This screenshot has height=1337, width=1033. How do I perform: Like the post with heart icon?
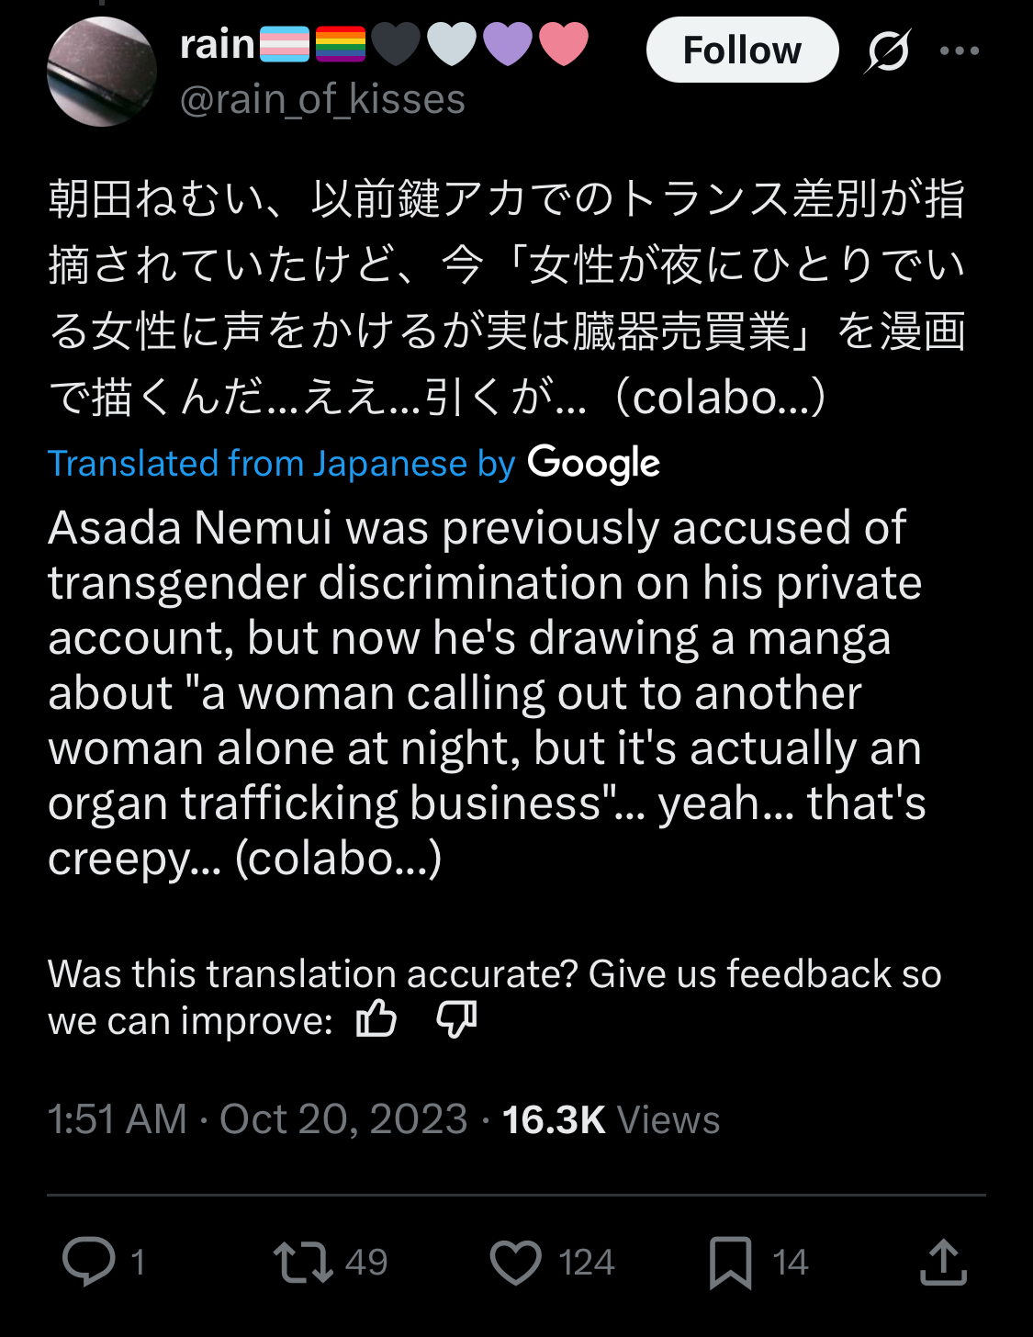516,1262
